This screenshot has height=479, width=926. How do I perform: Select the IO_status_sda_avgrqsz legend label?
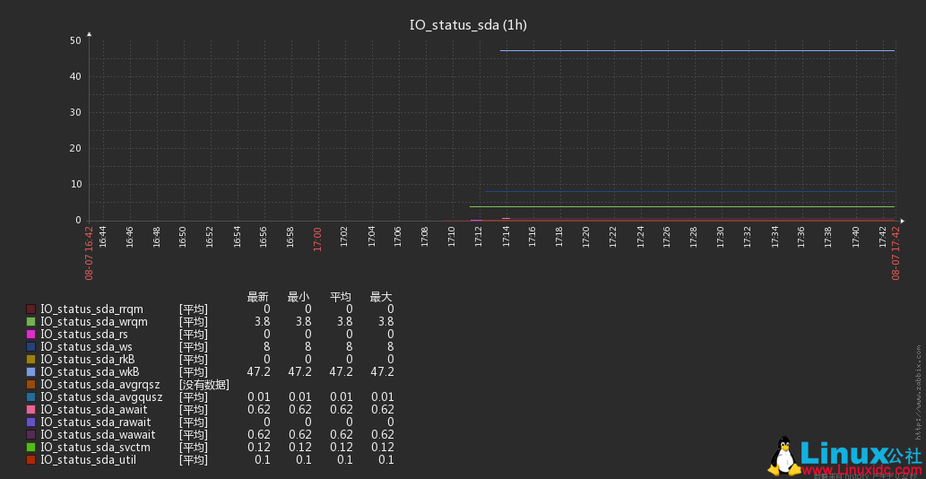click(100, 385)
